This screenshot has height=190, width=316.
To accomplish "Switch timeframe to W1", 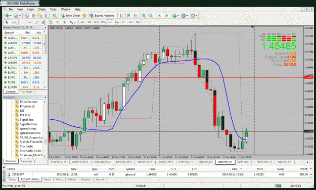I will tap(131, 22).
